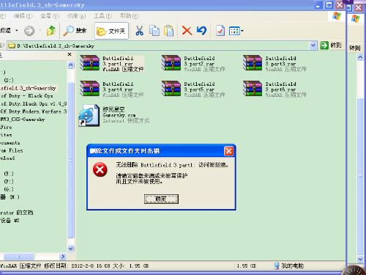This screenshot has width=366, height=275.
Task: Select Battlefield 3.part5.rar archive icon
Action: [171, 89]
